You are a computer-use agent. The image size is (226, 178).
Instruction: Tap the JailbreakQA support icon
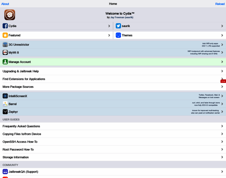click(x=5, y=171)
